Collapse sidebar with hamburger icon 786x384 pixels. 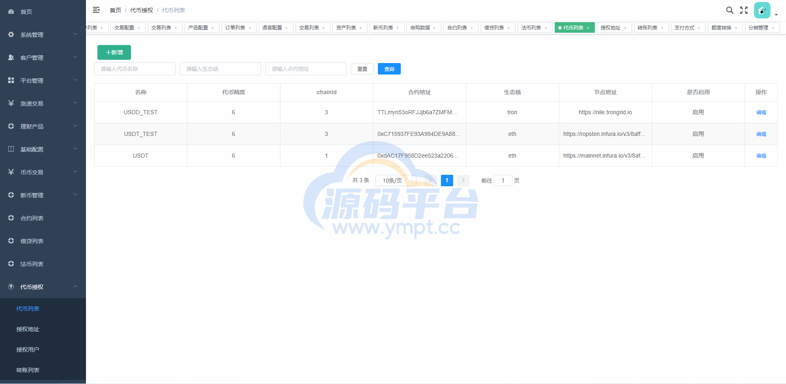click(x=96, y=10)
